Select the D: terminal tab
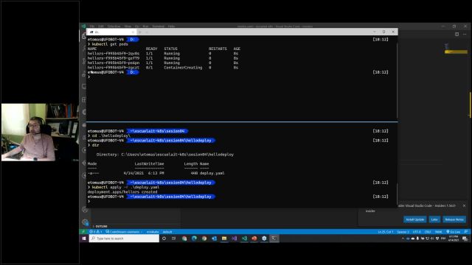 coord(111,32)
